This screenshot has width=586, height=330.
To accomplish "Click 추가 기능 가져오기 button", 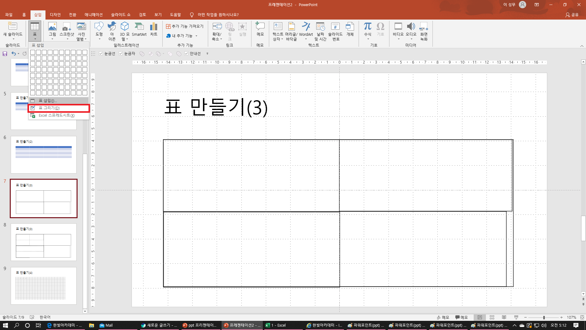I will click(185, 26).
